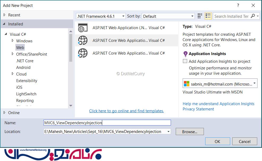Click the Application Insights lightbulb icon
This screenshot has width=262, height=161.
186,54
